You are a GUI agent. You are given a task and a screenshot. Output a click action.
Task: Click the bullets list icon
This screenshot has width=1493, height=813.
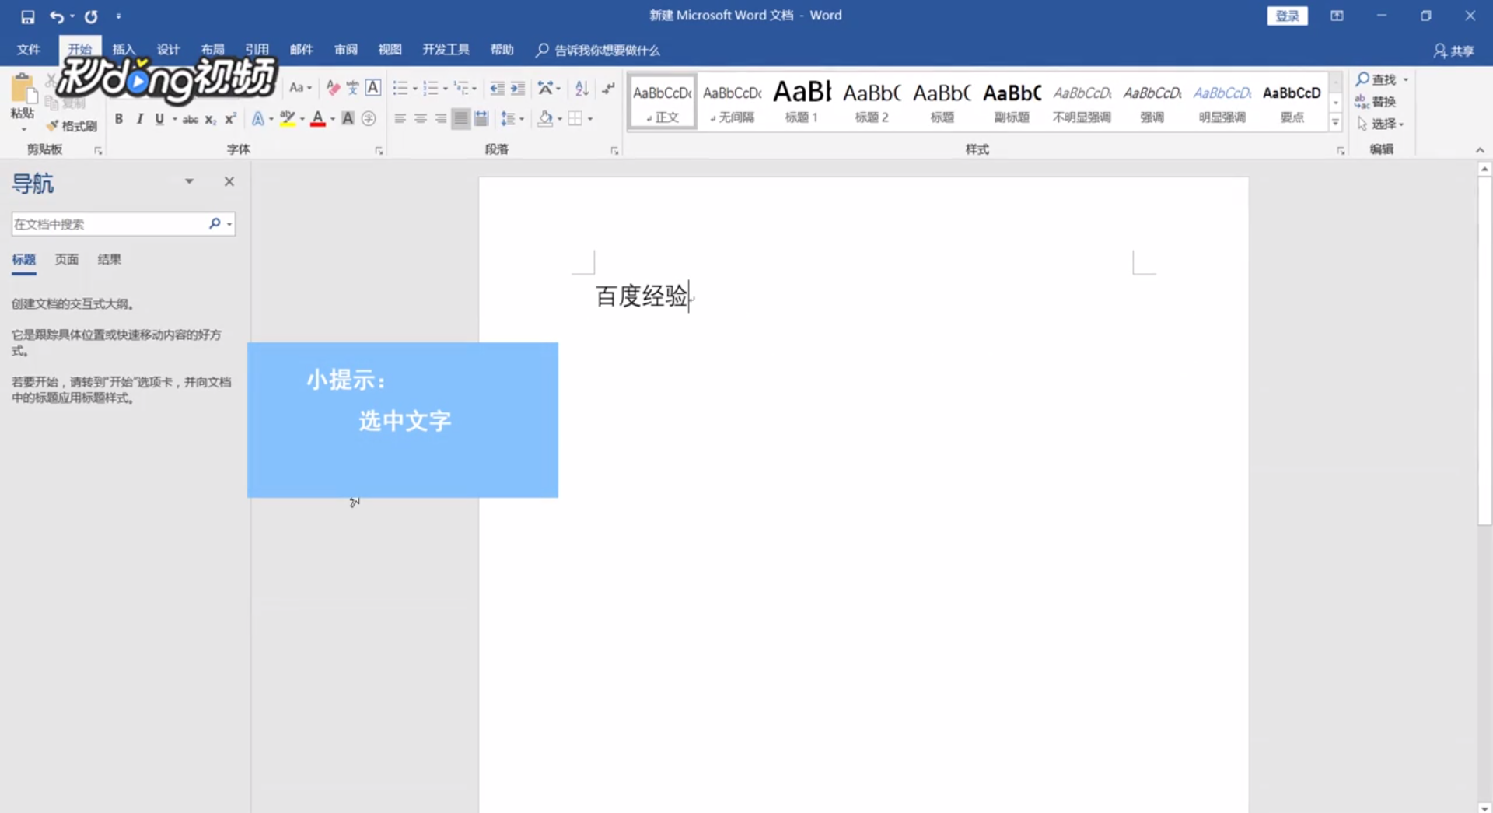click(400, 88)
